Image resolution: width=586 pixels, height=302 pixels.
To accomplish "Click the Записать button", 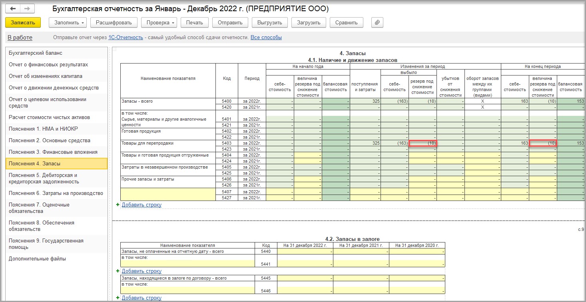I will pyautogui.click(x=23, y=22).
